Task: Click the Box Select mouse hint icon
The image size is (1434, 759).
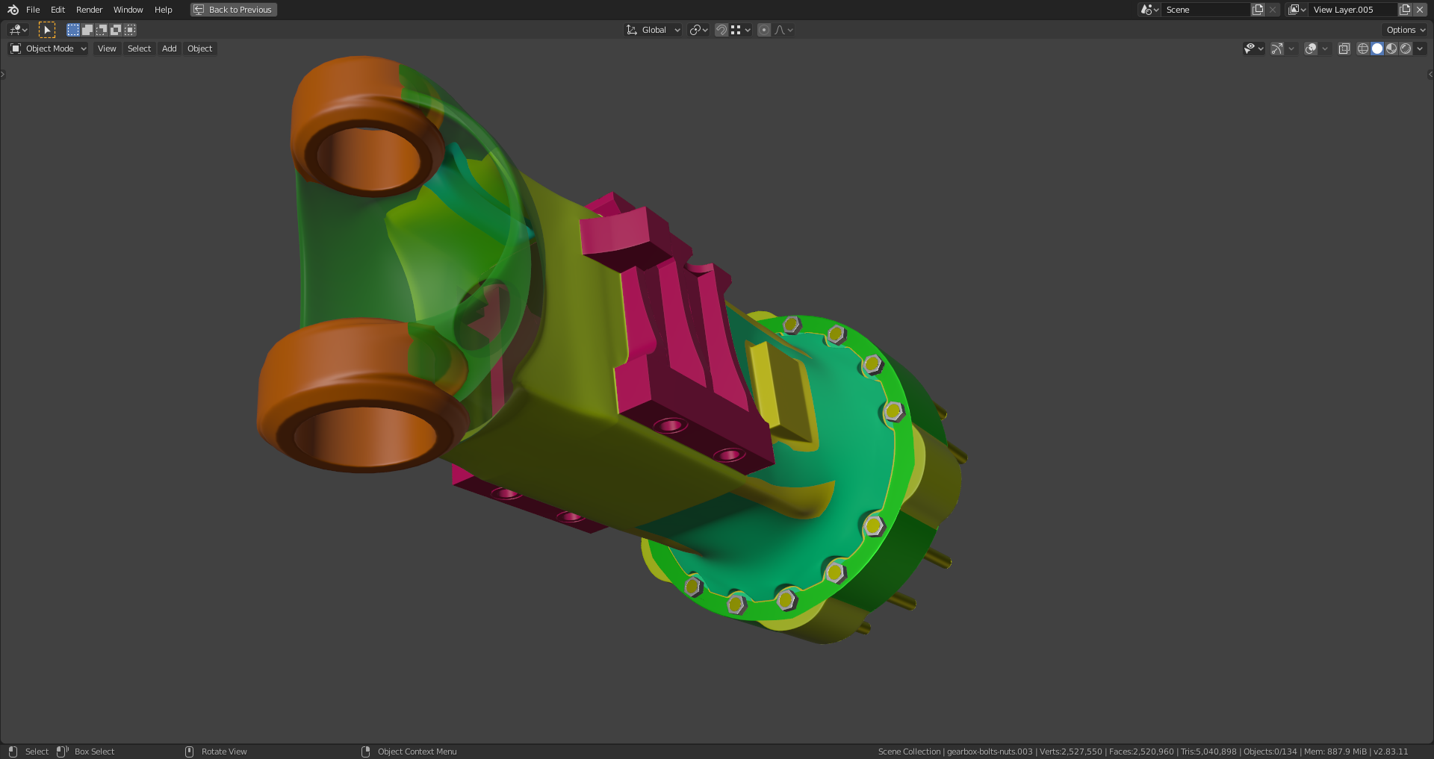Action: pos(63,752)
